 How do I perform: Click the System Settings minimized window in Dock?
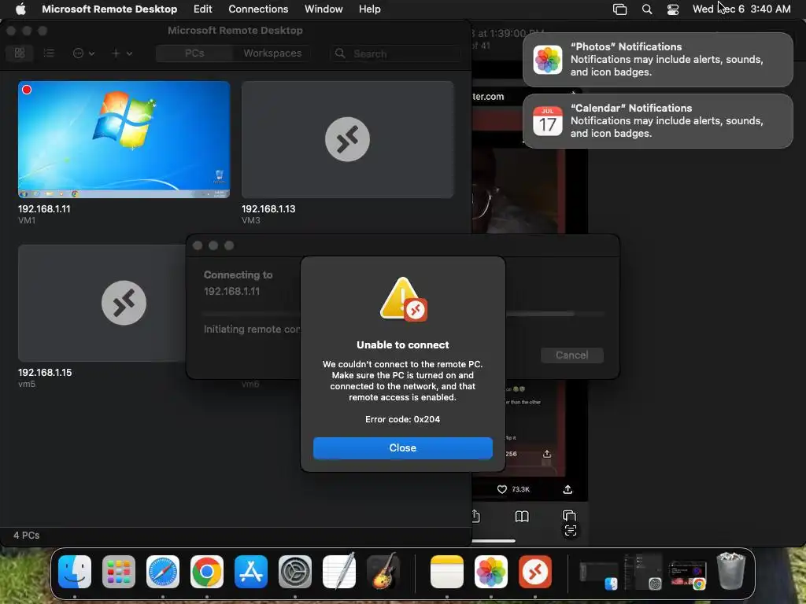click(642, 572)
